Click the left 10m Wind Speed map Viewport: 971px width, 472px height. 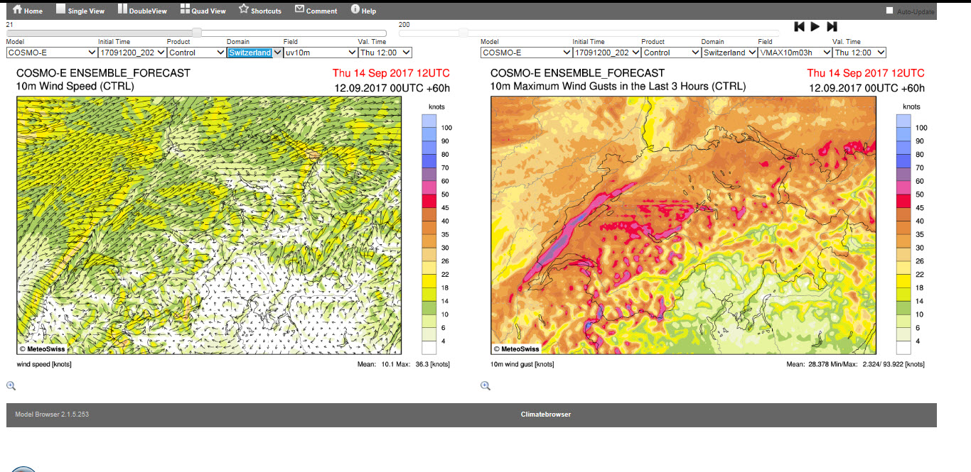pyautogui.click(x=209, y=225)
